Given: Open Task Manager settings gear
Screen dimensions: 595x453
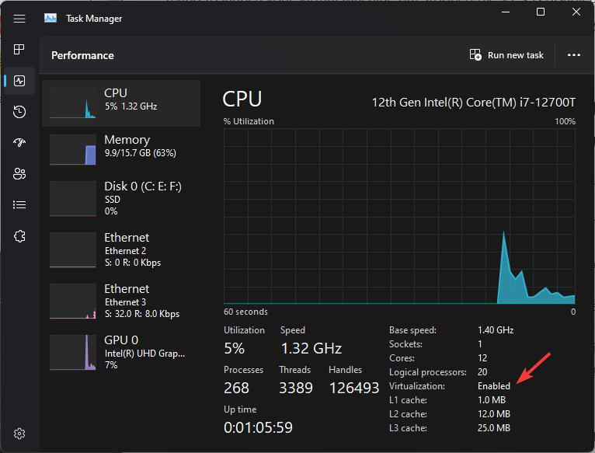Looking at the screenshot, I should coord(19,434).
